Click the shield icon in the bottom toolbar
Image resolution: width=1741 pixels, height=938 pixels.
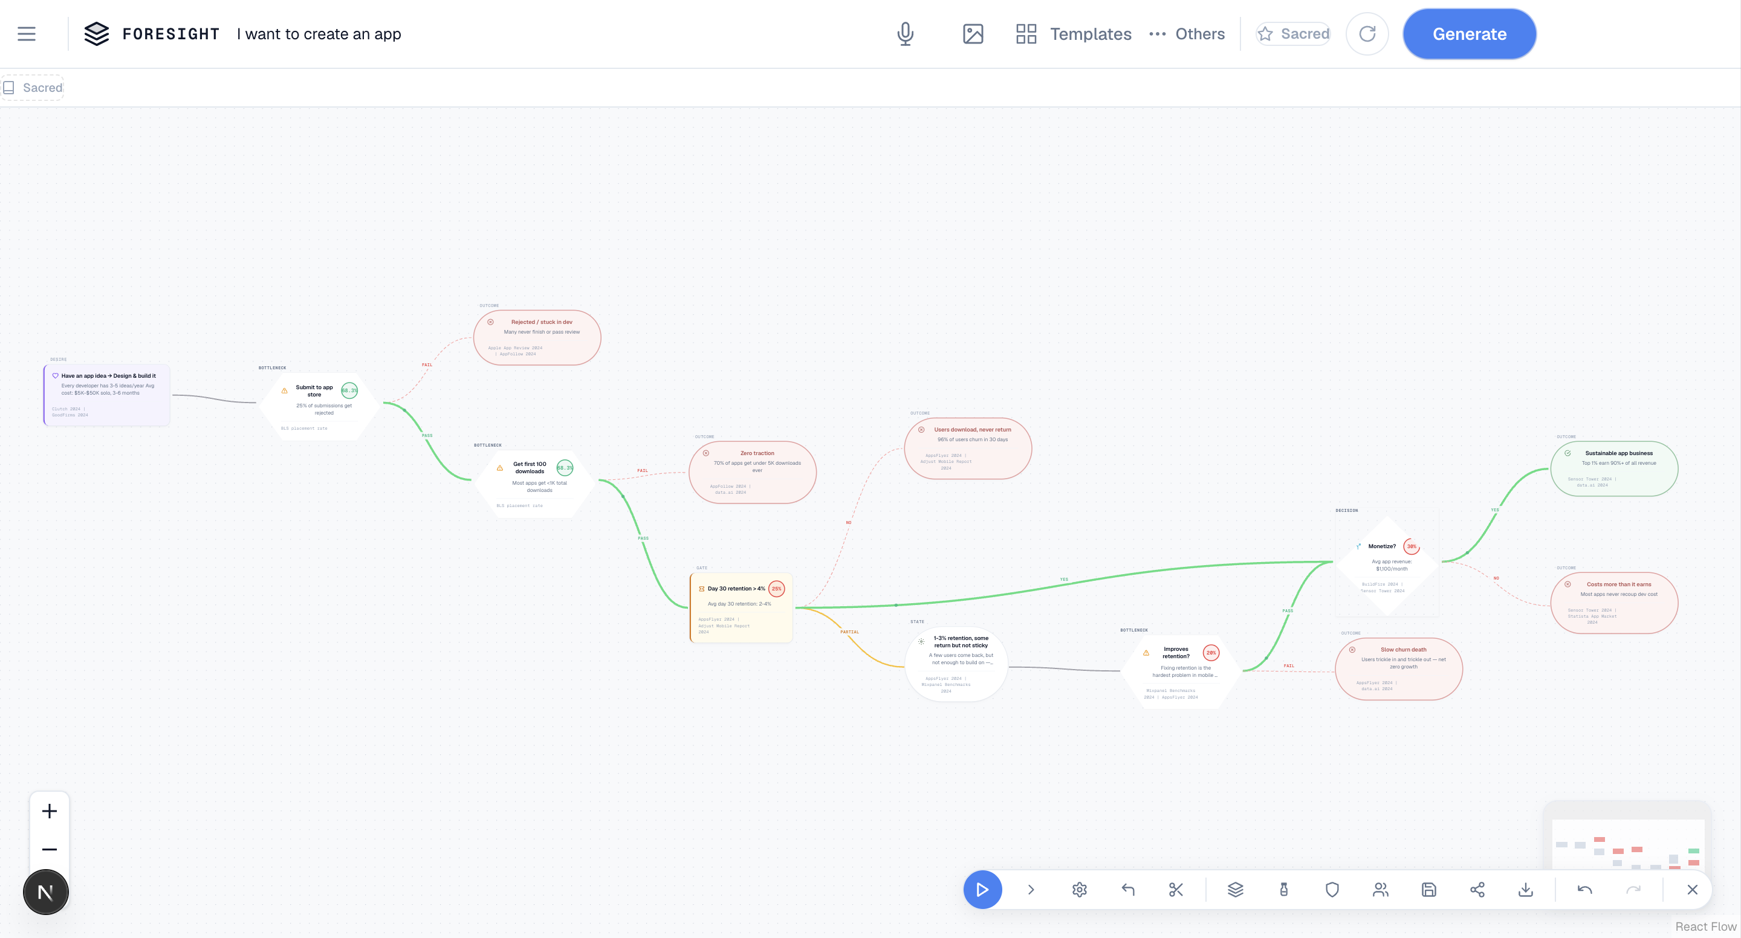pyautogui.click(x=1332, y=890)
